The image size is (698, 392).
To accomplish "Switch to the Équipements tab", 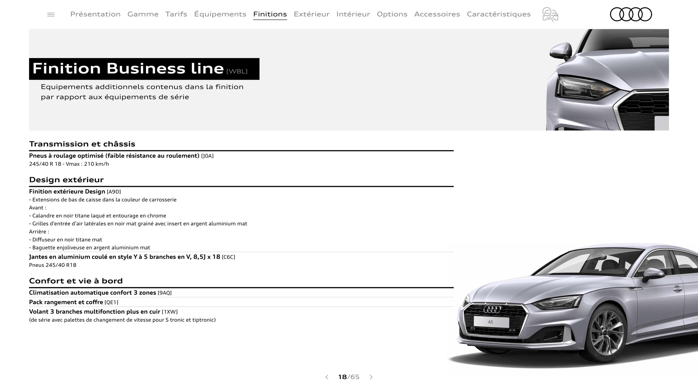I will tap(220, 14).
